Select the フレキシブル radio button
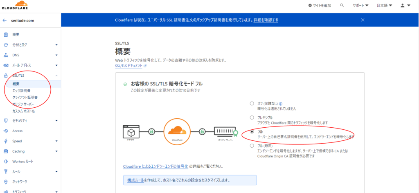 (252, 118)
